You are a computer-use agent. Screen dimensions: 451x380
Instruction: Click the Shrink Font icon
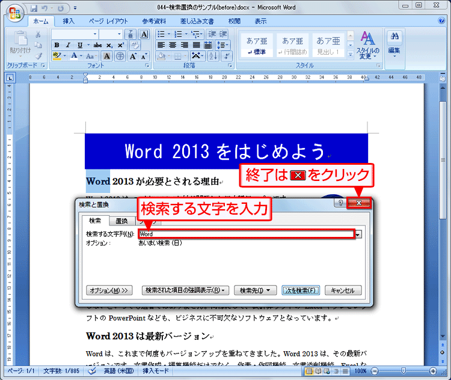coord(144,56)
